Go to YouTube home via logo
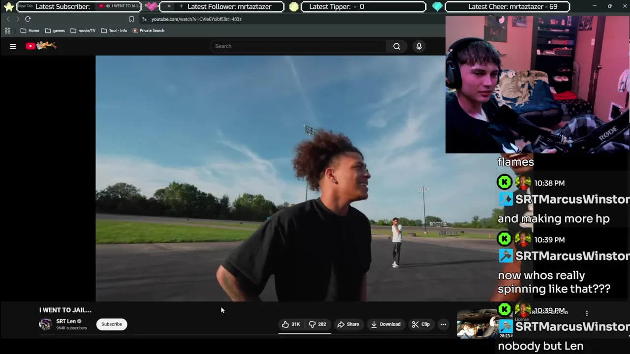This screenshot has height=354, width=630. click(41, 46)
